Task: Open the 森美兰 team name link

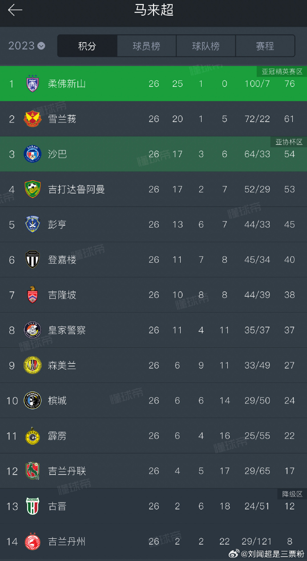Action: (x=62, y=366)
